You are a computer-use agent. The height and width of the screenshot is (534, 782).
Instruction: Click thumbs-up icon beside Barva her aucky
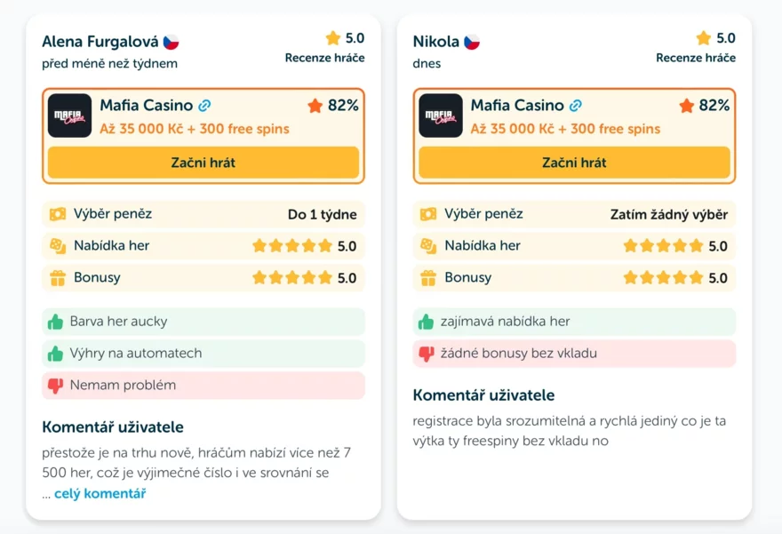coord(56,322)
